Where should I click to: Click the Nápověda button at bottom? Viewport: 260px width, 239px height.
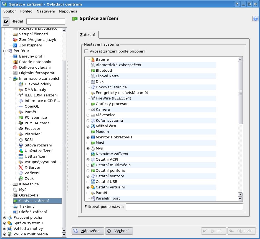tap(88, 231)
